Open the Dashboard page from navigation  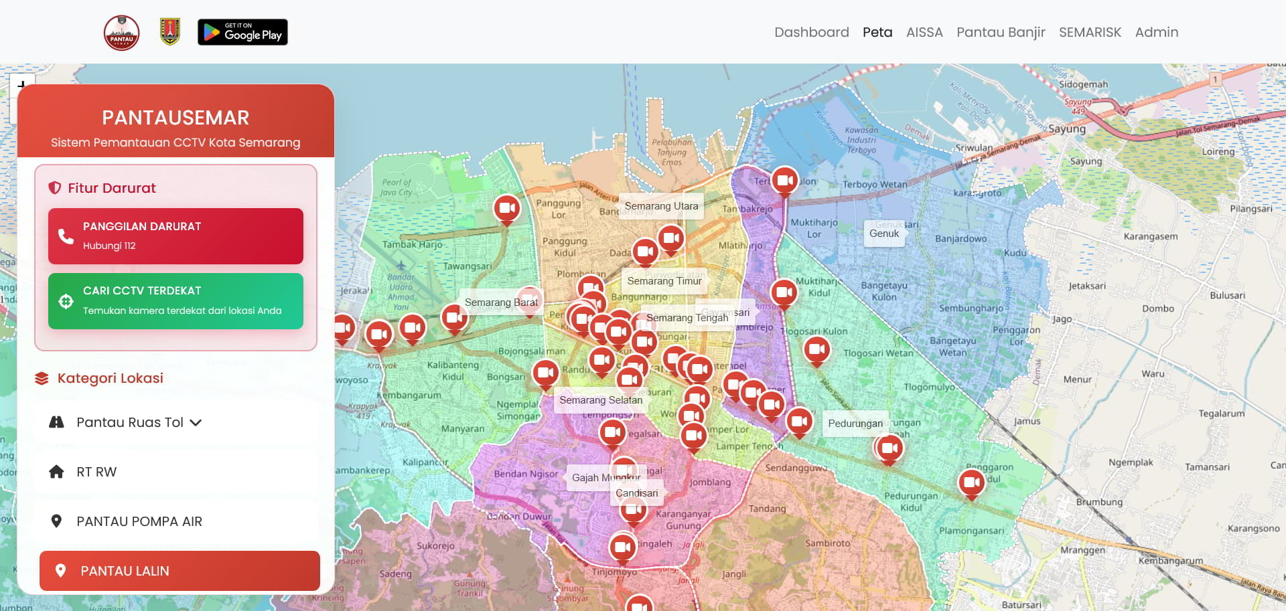811,32
